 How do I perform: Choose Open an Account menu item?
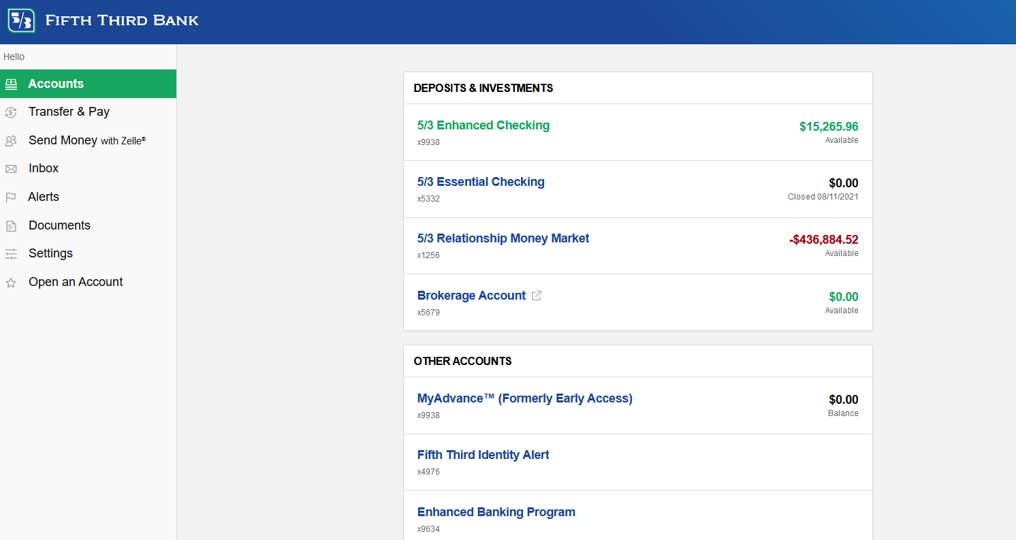88,282
